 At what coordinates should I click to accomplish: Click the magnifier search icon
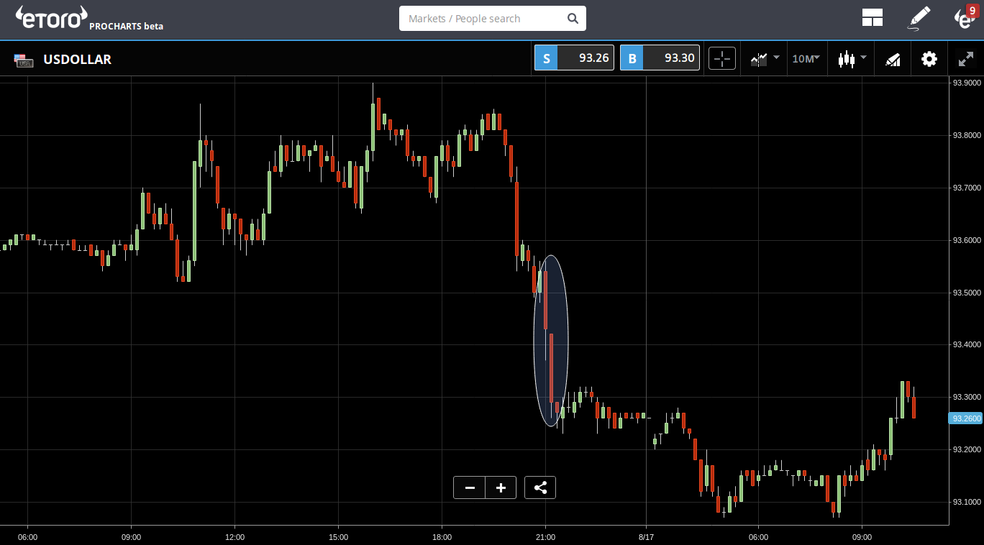pos(573,19)
